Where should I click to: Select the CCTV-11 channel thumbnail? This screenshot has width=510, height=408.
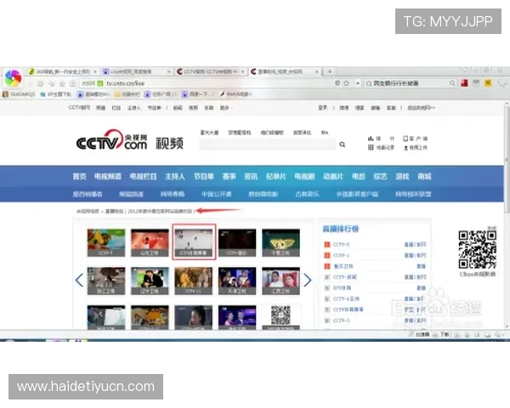pyautogui.click(x=194, y=280)
